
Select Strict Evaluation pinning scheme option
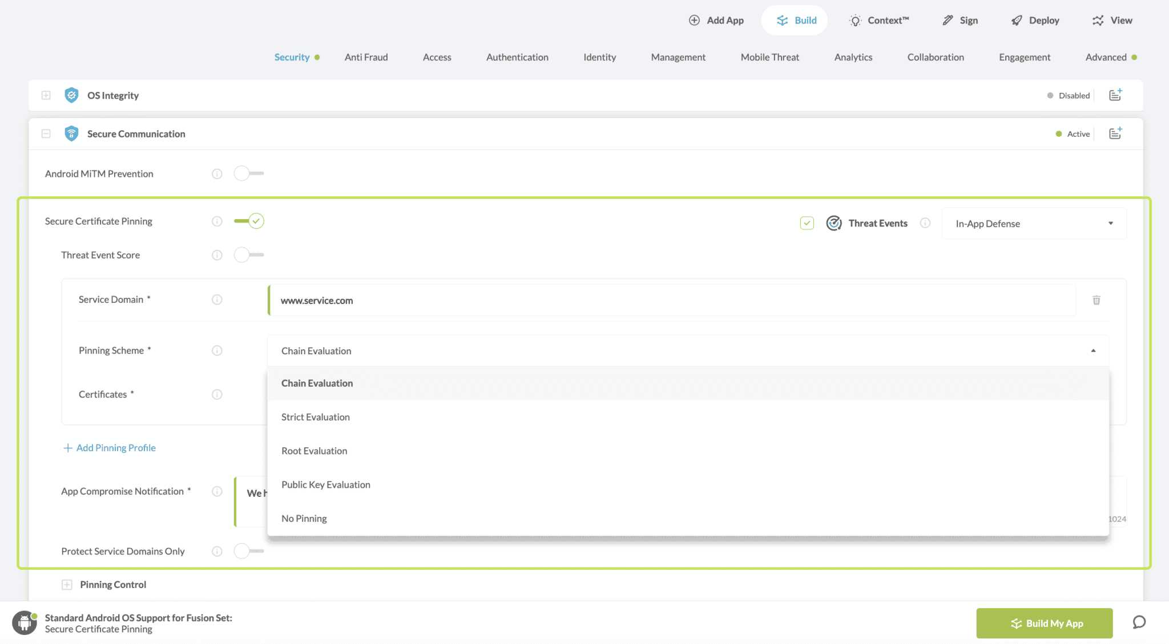pos(316,417)
